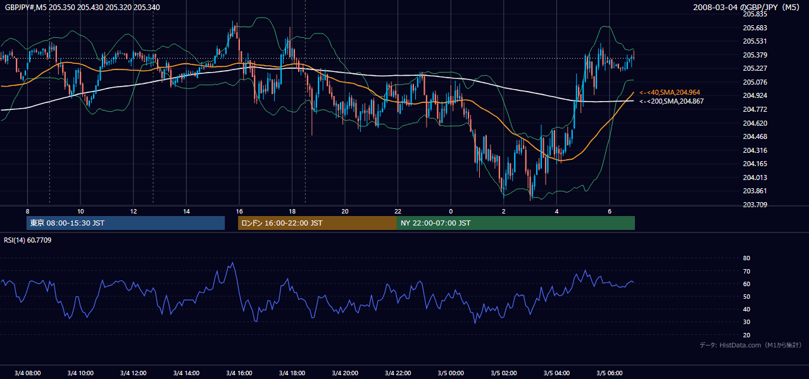Click the 3/4 14:00 time label
809x379 pixels.
[186, 373]
